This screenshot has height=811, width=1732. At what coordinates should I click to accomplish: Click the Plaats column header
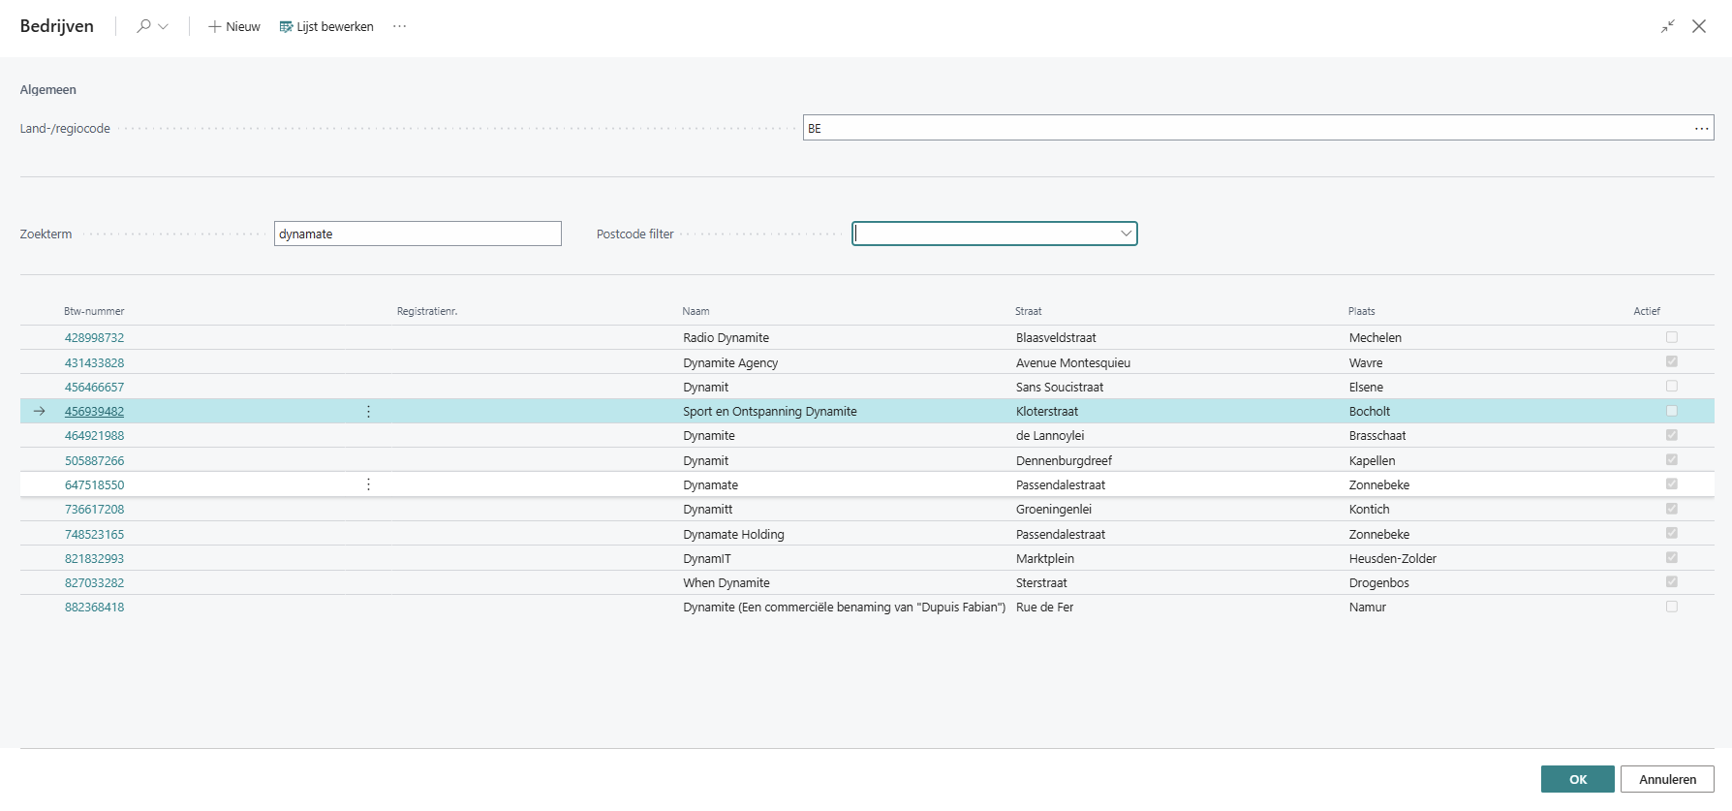pos(1361,311)
